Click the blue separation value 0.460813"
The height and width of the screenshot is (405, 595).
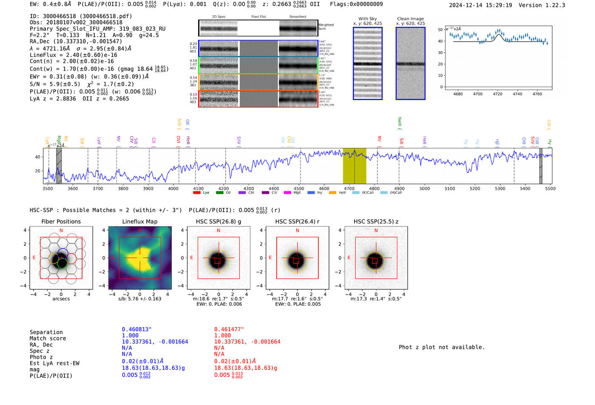pos(137,329)
